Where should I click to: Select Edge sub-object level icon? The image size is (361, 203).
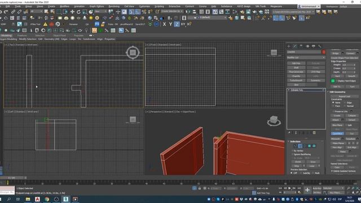tap(300, 146)
